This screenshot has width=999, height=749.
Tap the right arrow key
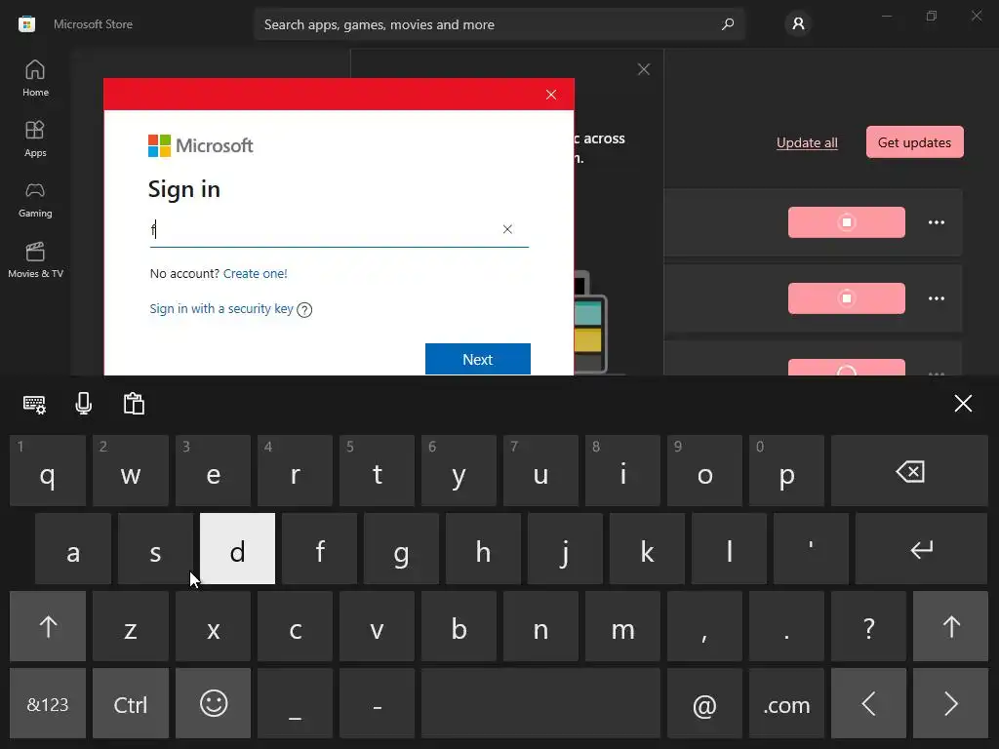(x=950, y=704)
